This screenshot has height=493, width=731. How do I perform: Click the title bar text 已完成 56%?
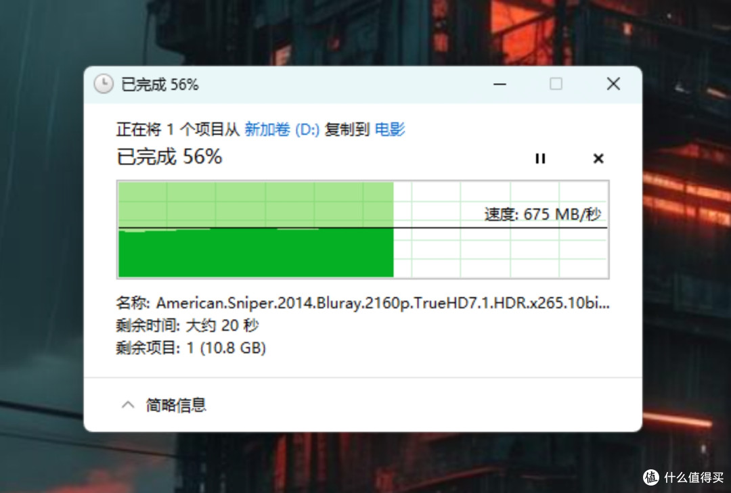160,85
